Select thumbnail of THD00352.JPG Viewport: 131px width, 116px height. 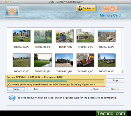64,60
